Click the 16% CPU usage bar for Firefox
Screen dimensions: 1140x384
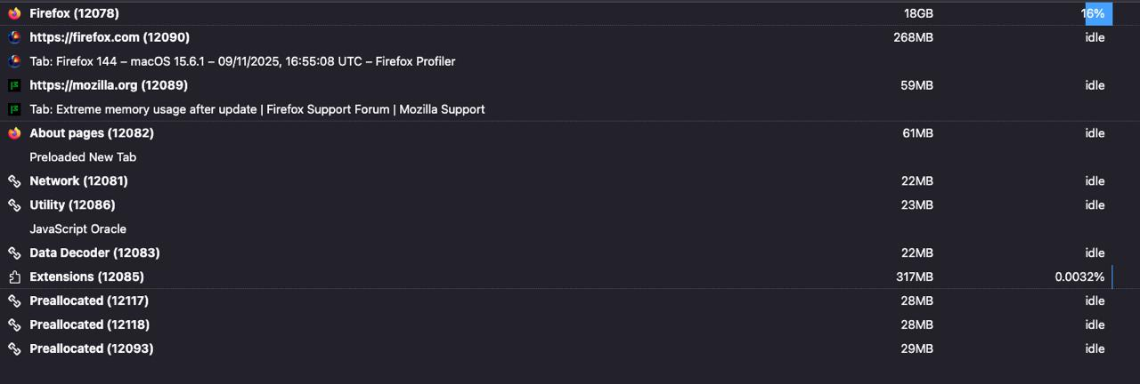(x=1095, y=13)
